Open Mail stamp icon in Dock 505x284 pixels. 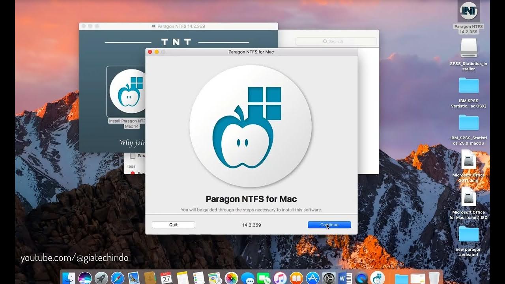click(134, 278)
